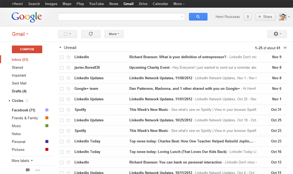Viewport: 293px width, 174px height.
Task: Star the LinkedIn Updates email from Oct 25
Action: pyautogui.click(x=68, y=120)
